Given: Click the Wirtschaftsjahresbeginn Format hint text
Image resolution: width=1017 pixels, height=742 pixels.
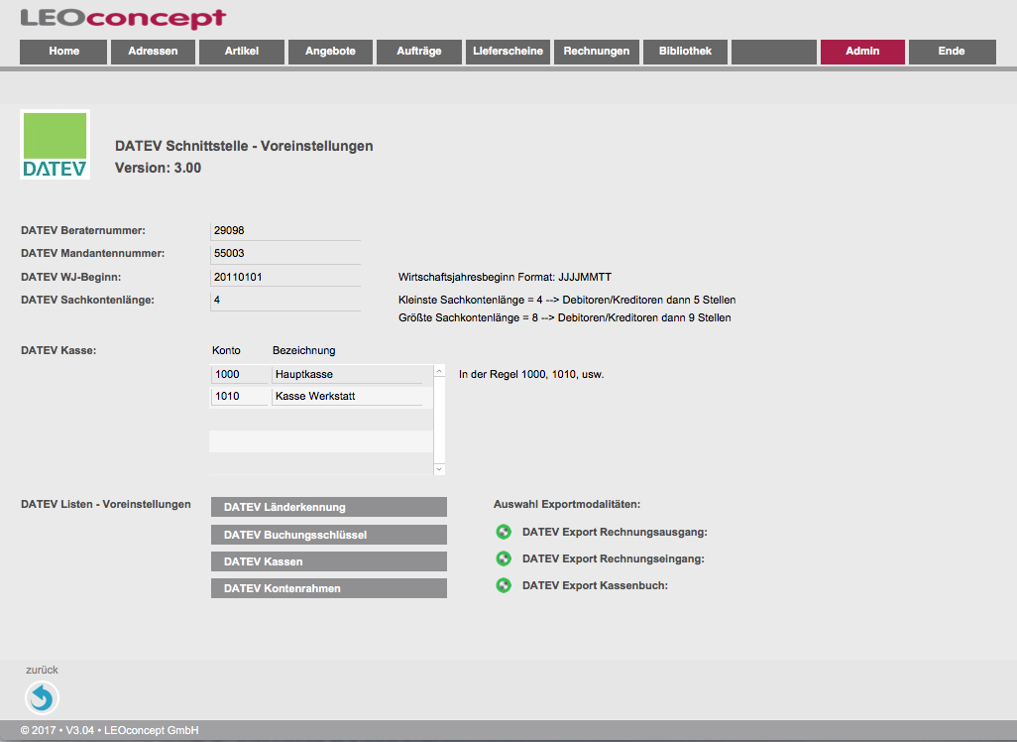Looking at the screenshot, I should [505, 277].
